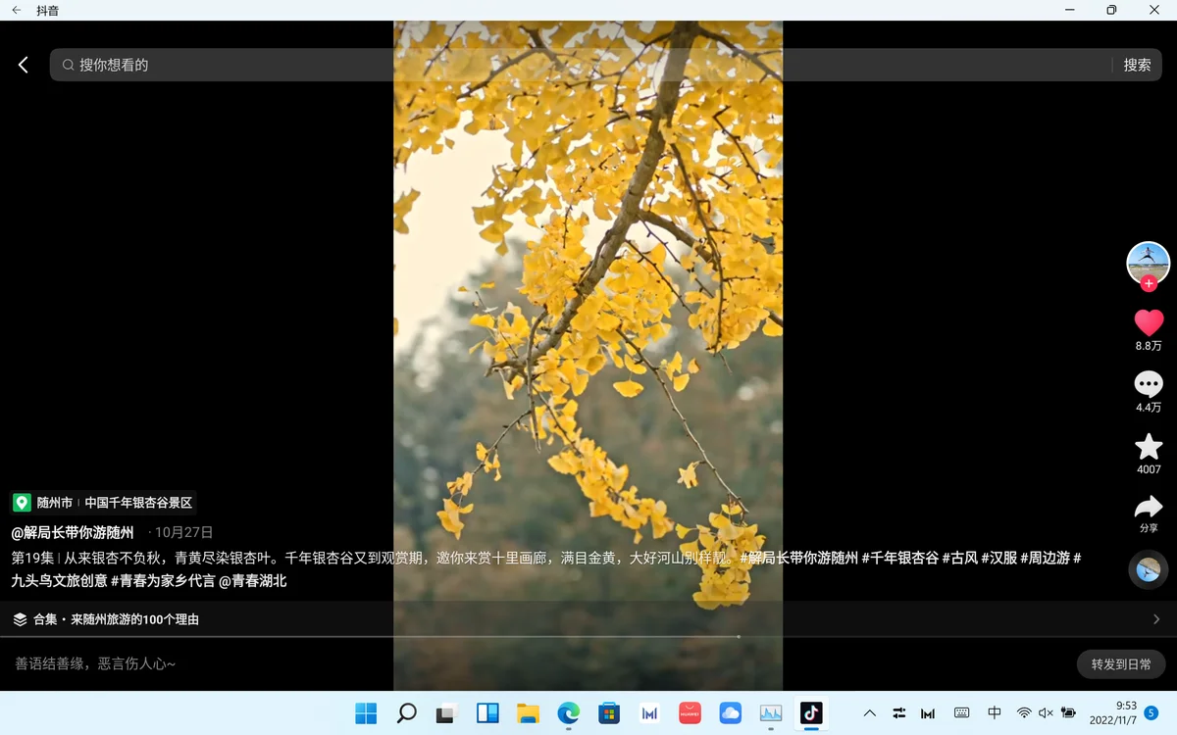Open Task View on the taskbar
The width and height of the screenshot is (1177, 735).
pos(447,713)
